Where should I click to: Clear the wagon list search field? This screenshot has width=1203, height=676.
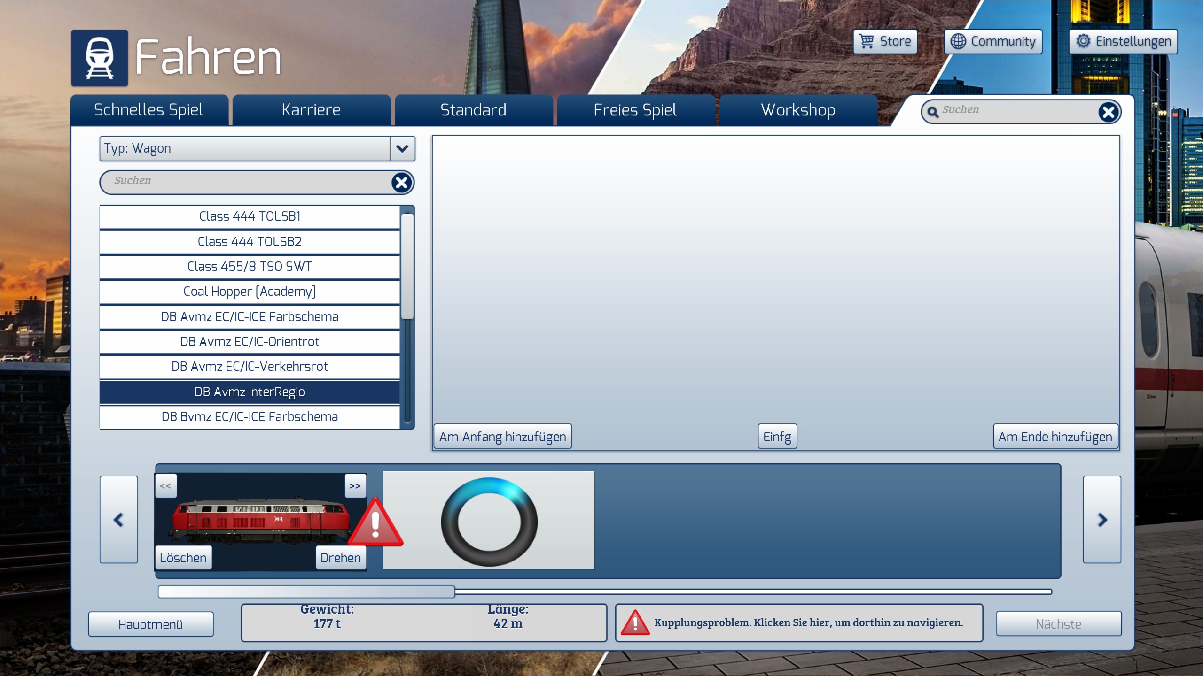402,183
